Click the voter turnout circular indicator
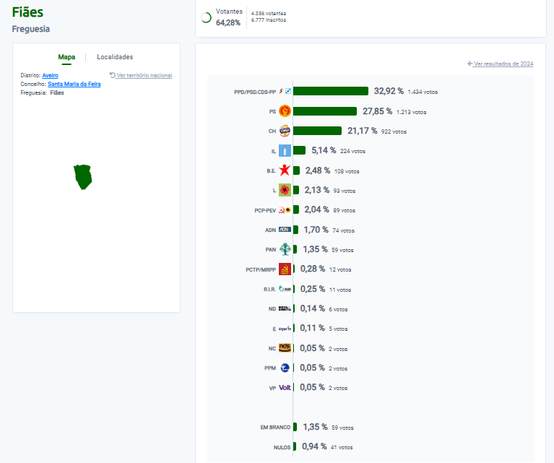554x463 pixels. (x=207, y=17)
